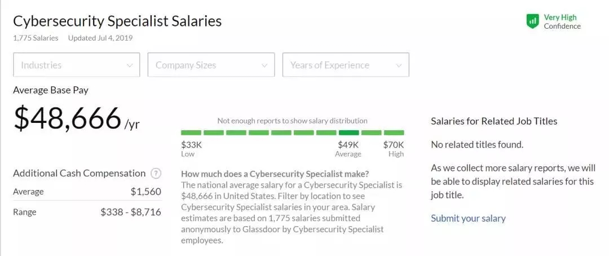
Task: Click the chevron arrow in the Industries box
Action: click(130, 65)
